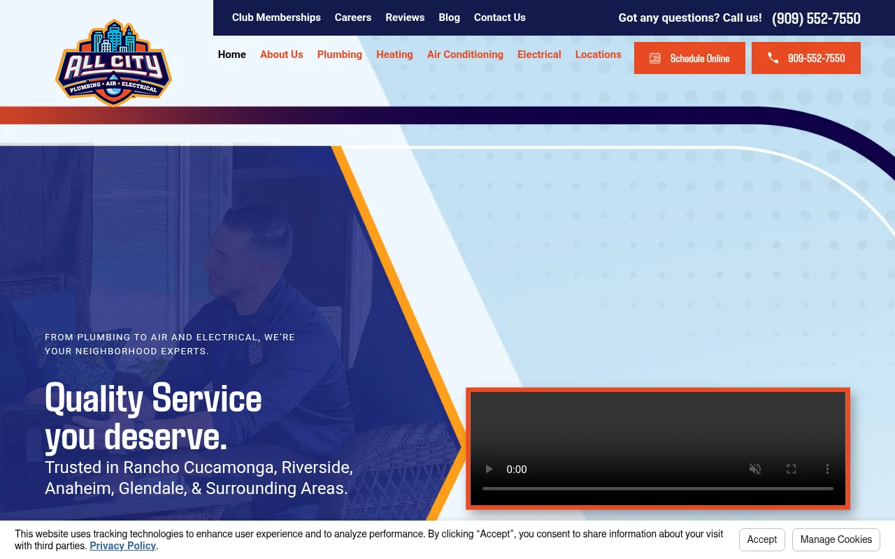Viewport: 895px width, 559px height.
Task: Seek using the video progress bar
Action: [658, 488]
